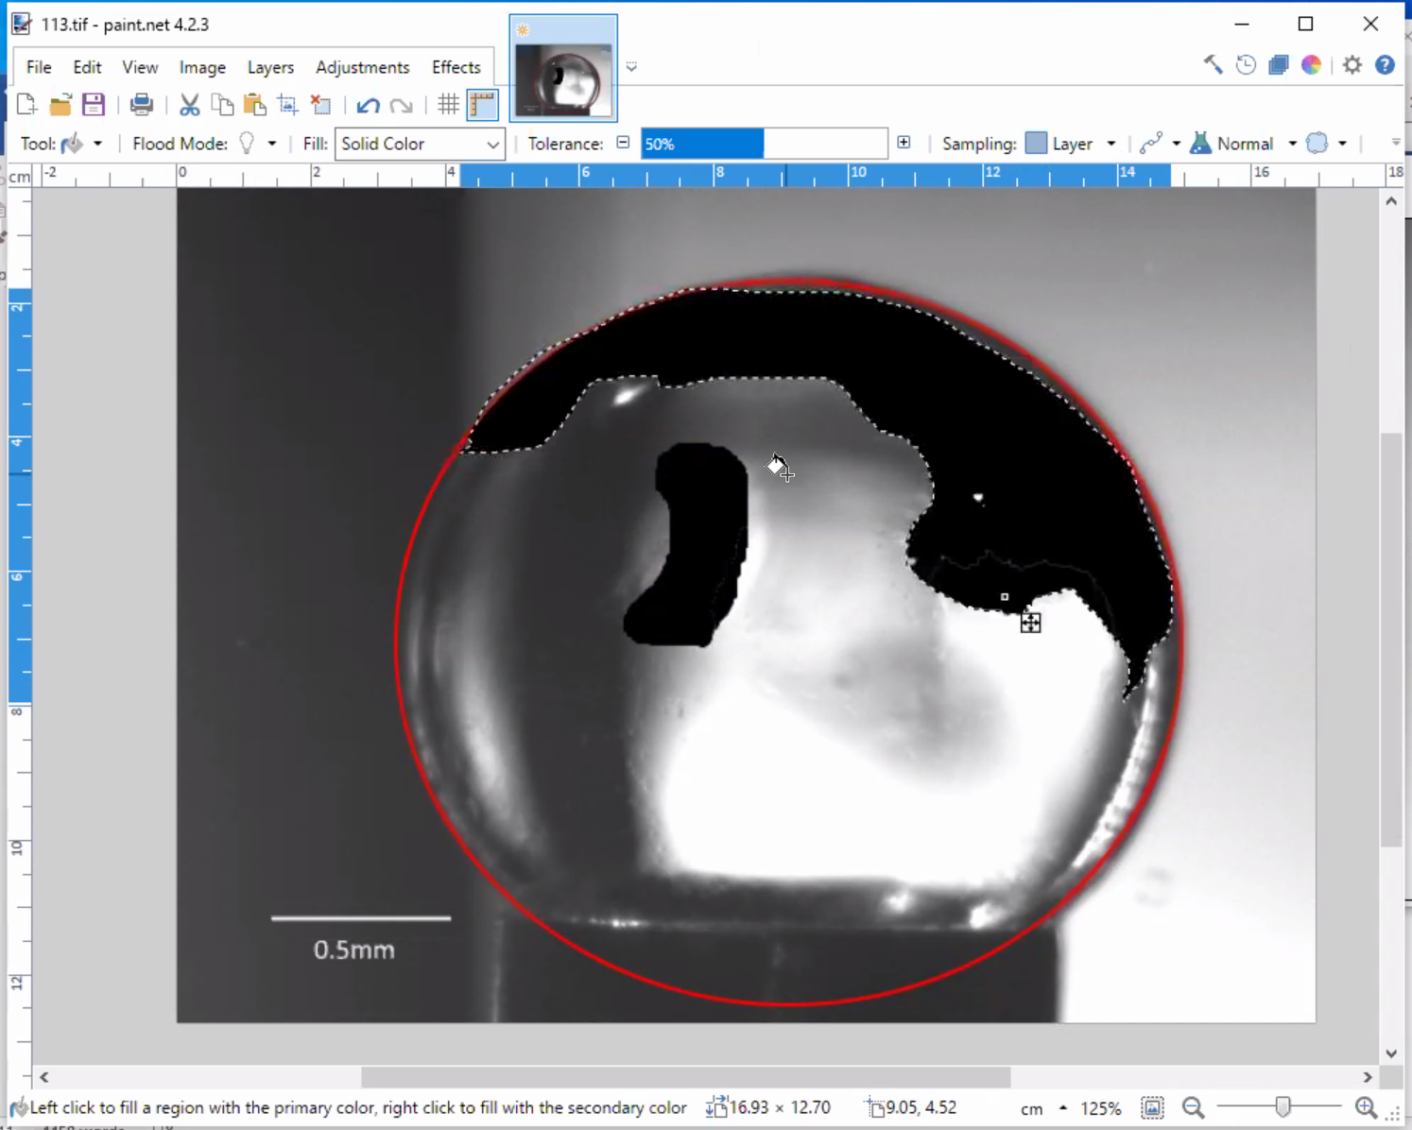
Task: Click the Tolerance increase plus button
Action: tap(904, 143)
